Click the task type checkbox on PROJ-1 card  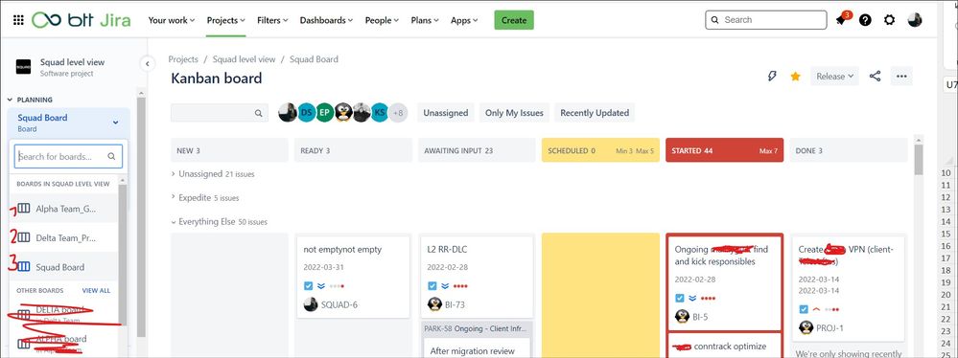(804, 309)
